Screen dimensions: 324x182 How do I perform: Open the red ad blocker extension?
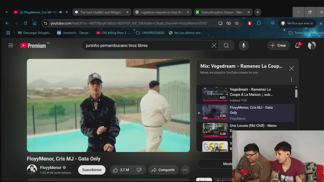point(250,23)
